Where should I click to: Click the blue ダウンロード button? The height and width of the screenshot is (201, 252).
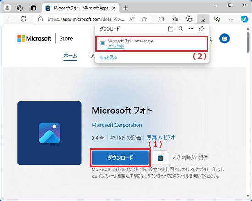click(120, 158)
